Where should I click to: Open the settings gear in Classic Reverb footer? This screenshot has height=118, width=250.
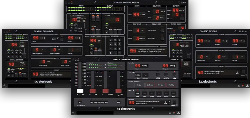239,86
